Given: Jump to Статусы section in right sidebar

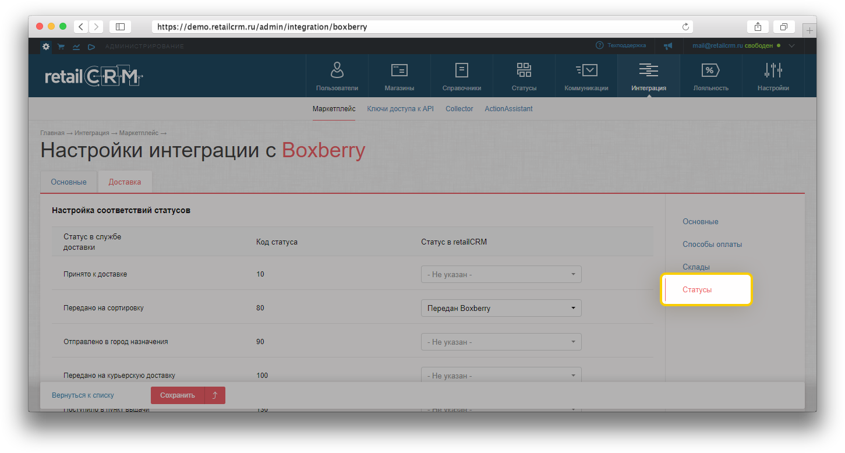Looking at the screenshot, I should 697,289.
